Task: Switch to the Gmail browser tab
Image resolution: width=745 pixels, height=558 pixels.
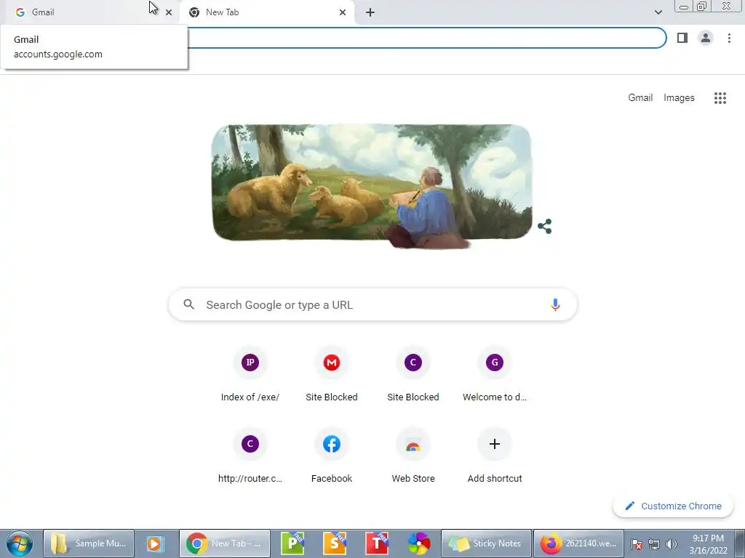Action: coord(90,12)
